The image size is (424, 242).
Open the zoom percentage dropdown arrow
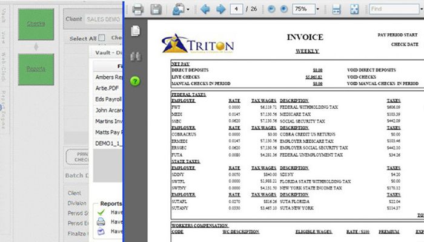coord(318,9)
